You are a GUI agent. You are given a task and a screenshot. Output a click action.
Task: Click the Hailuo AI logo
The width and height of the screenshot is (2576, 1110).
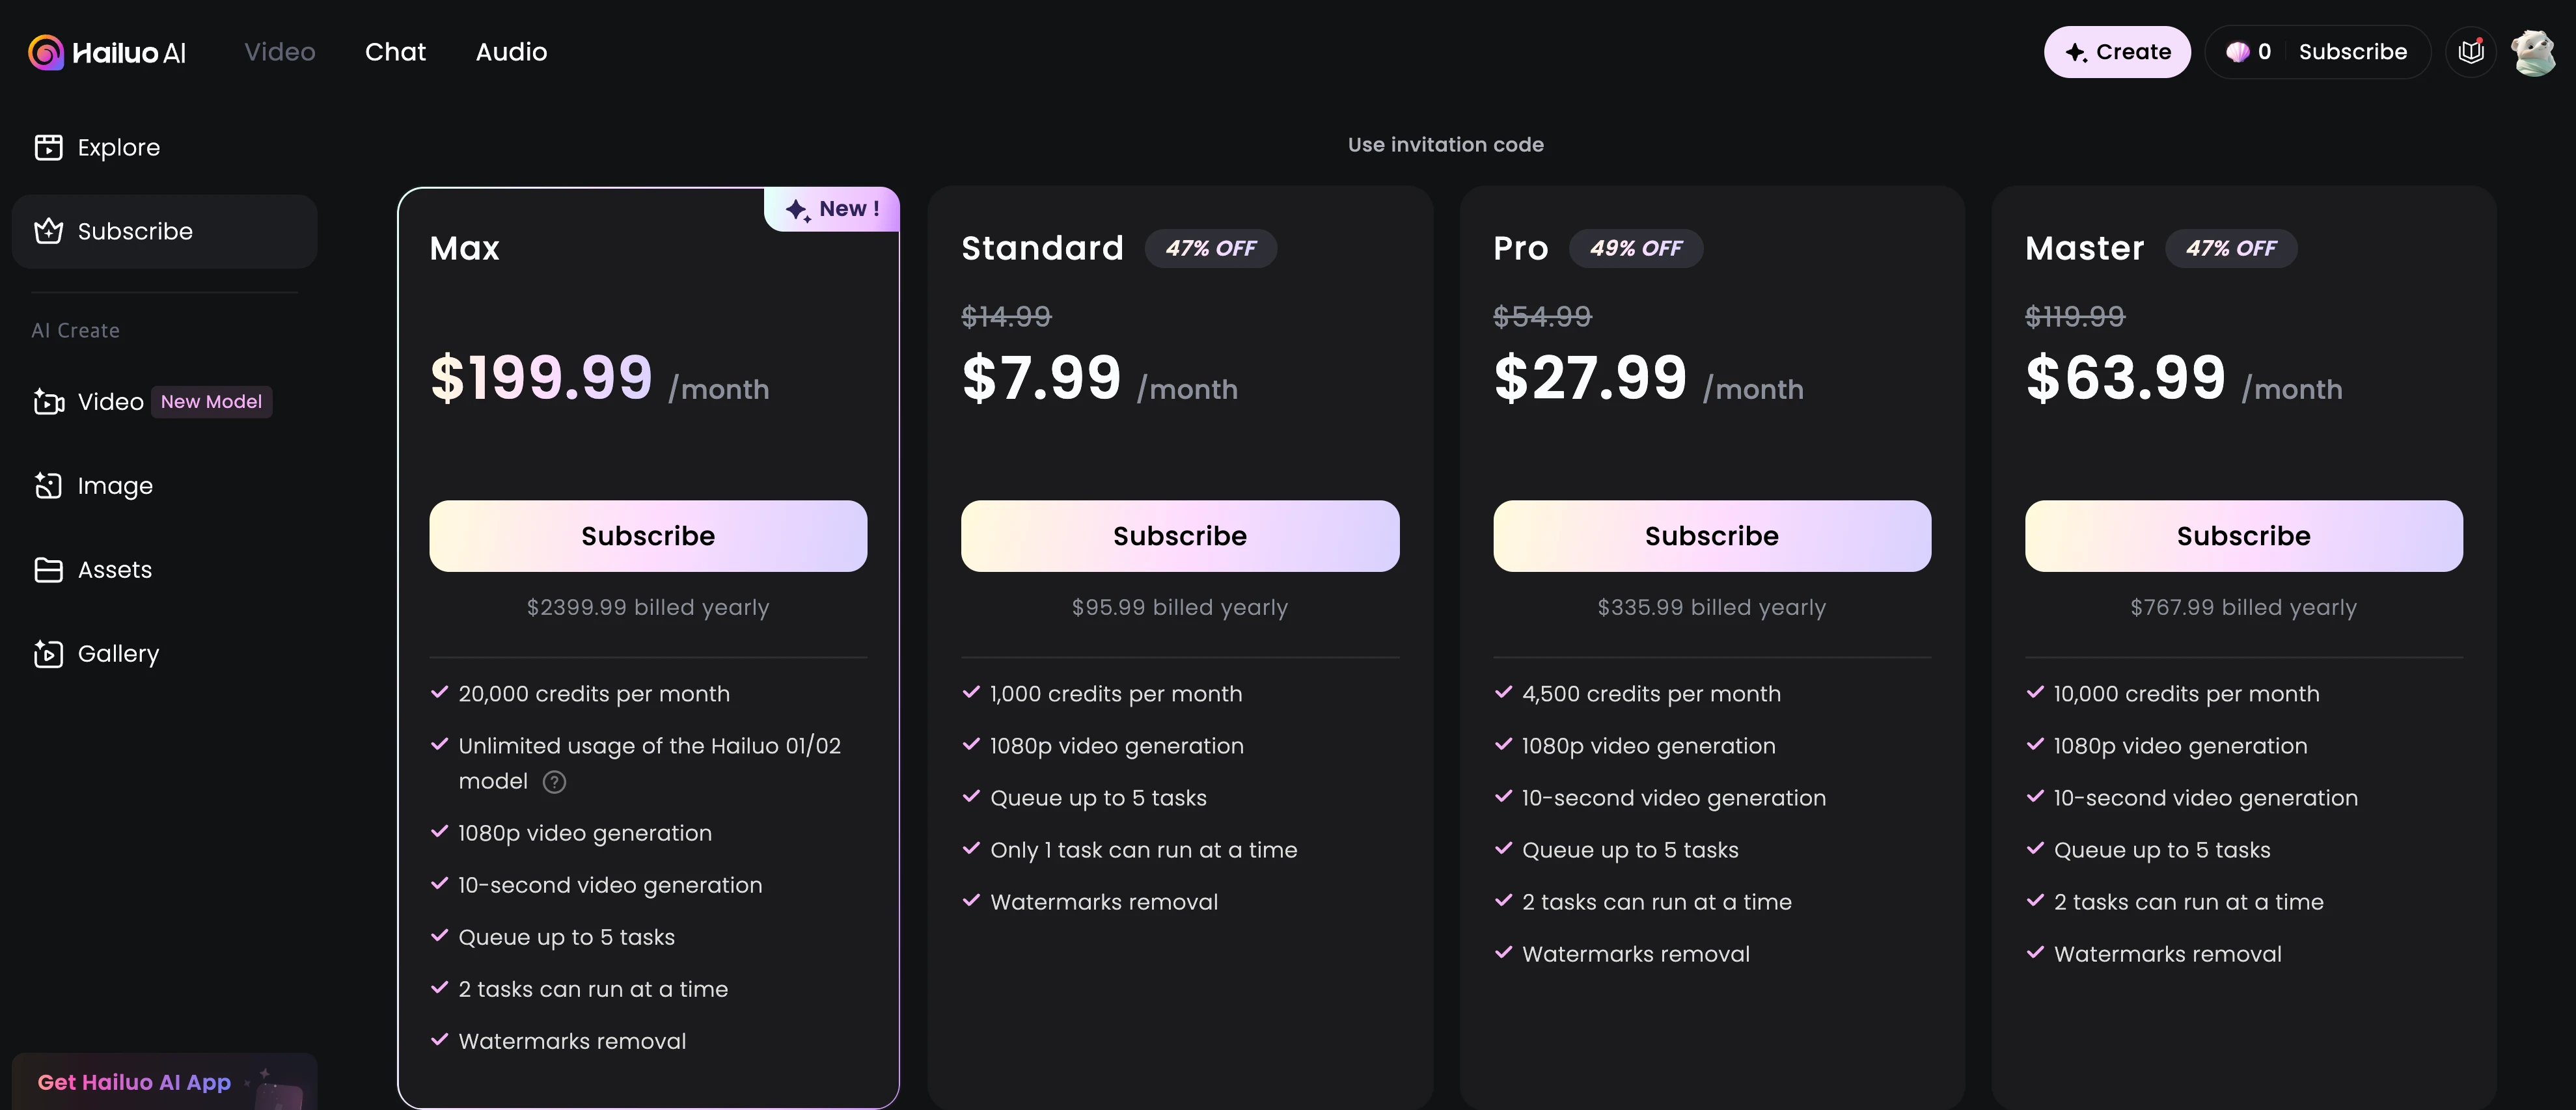(107, 52)
